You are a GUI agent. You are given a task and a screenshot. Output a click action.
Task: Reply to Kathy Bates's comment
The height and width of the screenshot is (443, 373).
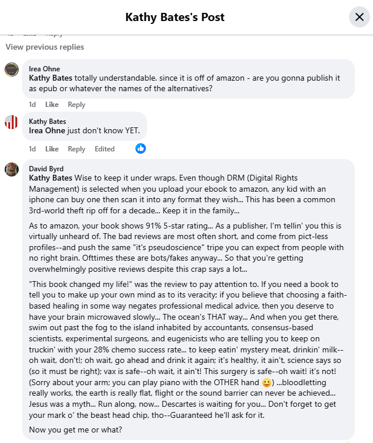pyautogui.click(x=76, y=149)
